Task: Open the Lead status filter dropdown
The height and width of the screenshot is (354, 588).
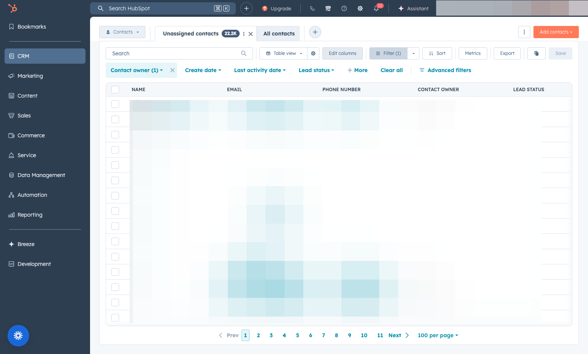Action: [316, 70]
